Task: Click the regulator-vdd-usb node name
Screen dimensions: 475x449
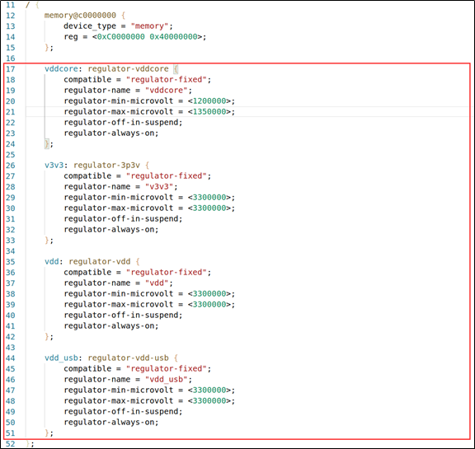Action: pos(128,358)
